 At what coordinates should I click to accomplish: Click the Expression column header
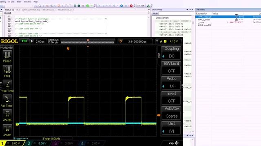pyautogui.click(x=201, y=13)
